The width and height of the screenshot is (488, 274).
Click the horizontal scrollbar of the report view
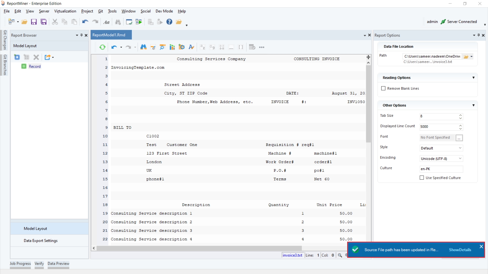pyautogui.click(x=199, y=248)
